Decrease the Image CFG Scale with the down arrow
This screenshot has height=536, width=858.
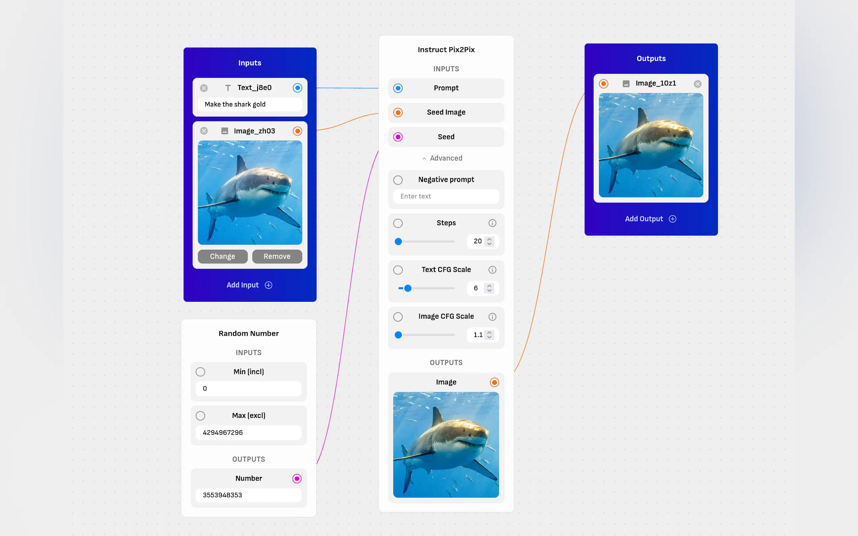[489, 337]
